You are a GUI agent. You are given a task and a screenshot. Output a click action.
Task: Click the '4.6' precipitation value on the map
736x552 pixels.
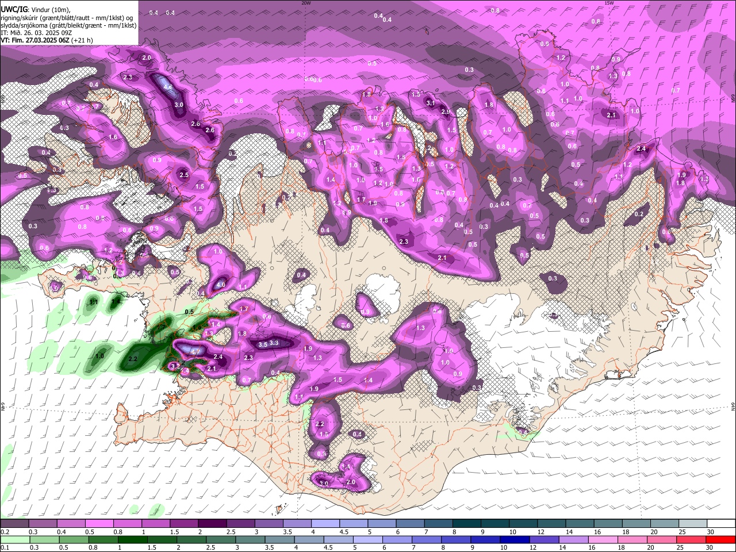pyautogui.click(x=168, y=87)
